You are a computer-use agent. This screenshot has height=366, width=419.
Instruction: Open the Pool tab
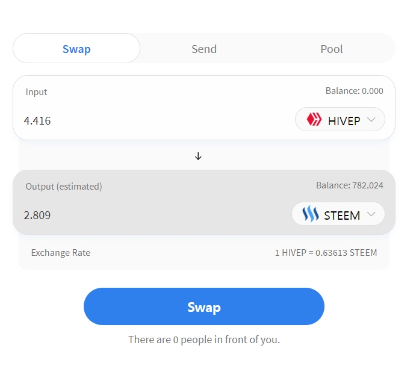(x=332, y=49)
